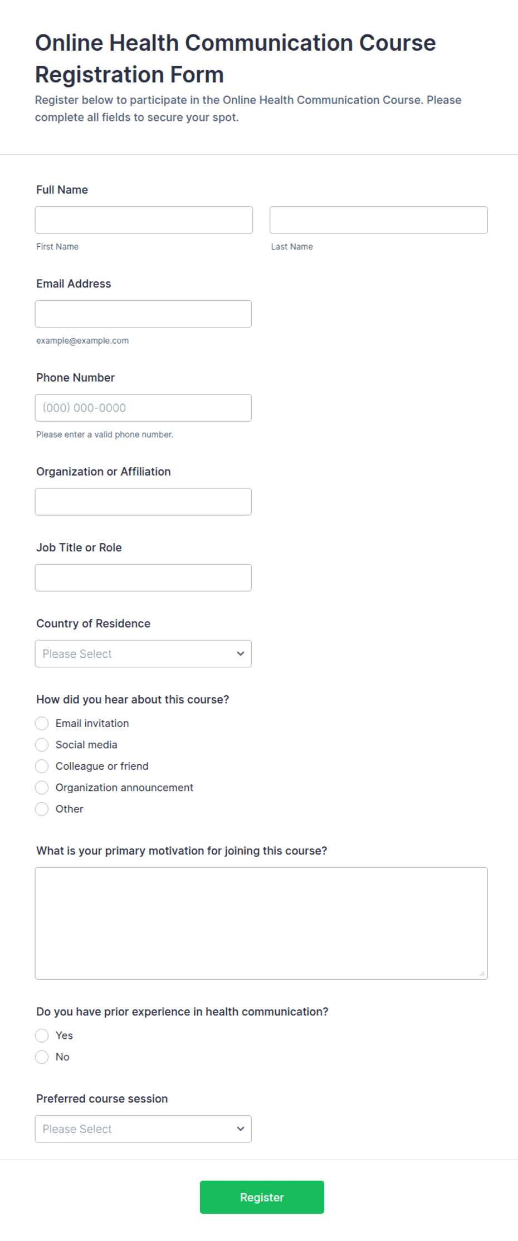Image resolution: width=518 pixels, height=1241 pixels.
Task: Choose Yes for prior experience
Action: coord(42,1035)
